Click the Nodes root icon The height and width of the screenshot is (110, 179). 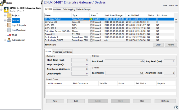[x=3, y=3]
